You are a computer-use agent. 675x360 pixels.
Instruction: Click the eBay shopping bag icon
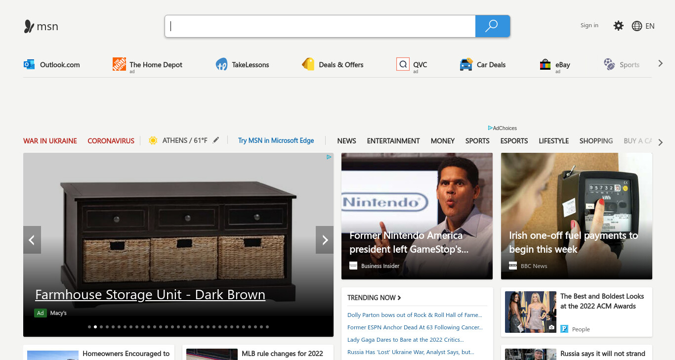tap(545, 65)
